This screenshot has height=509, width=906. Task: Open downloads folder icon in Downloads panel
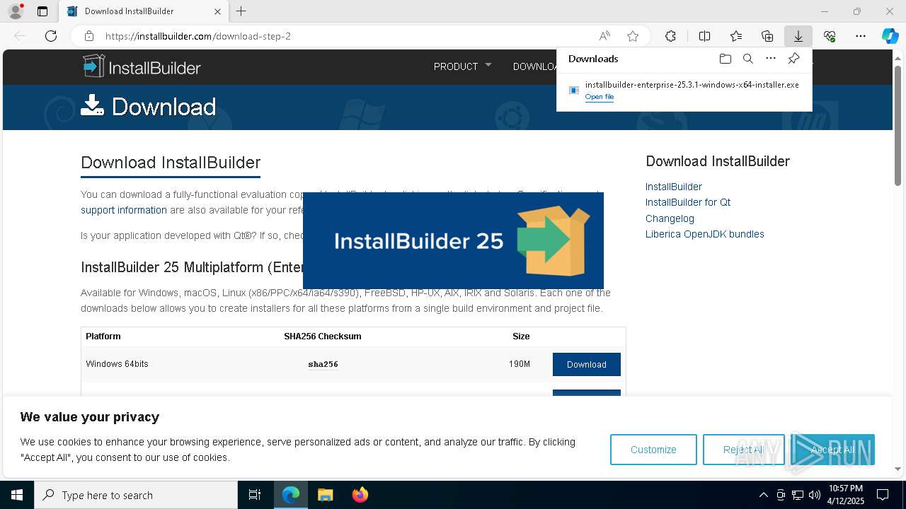coord(725,59)
